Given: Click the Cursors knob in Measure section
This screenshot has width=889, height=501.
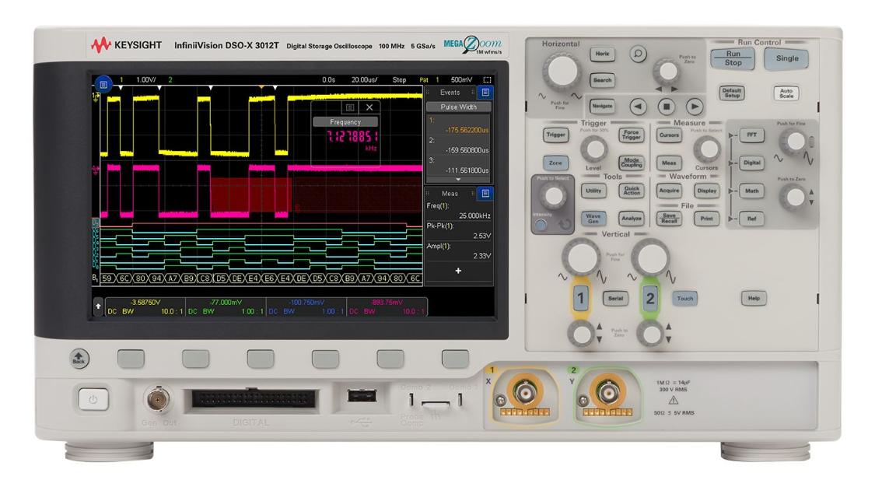Looking at the screenshot, I should tap(707, 150).
